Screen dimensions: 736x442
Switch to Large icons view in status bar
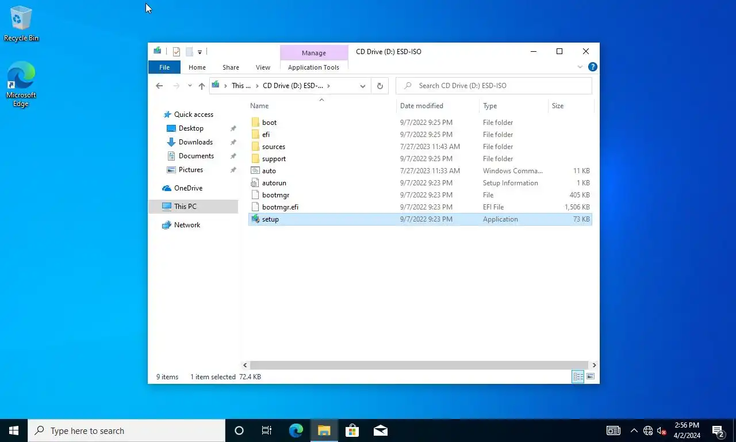[x=591, y=377]
